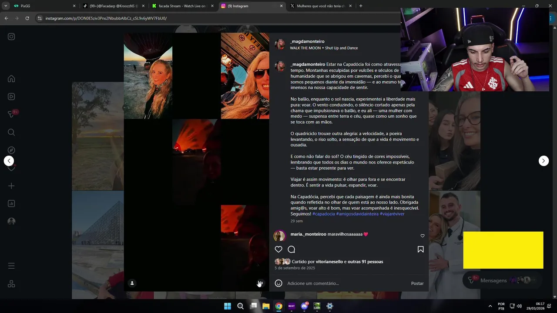
Task: Open maria._monteiroo's profile from the comment
Action: (x=308, y=234)
